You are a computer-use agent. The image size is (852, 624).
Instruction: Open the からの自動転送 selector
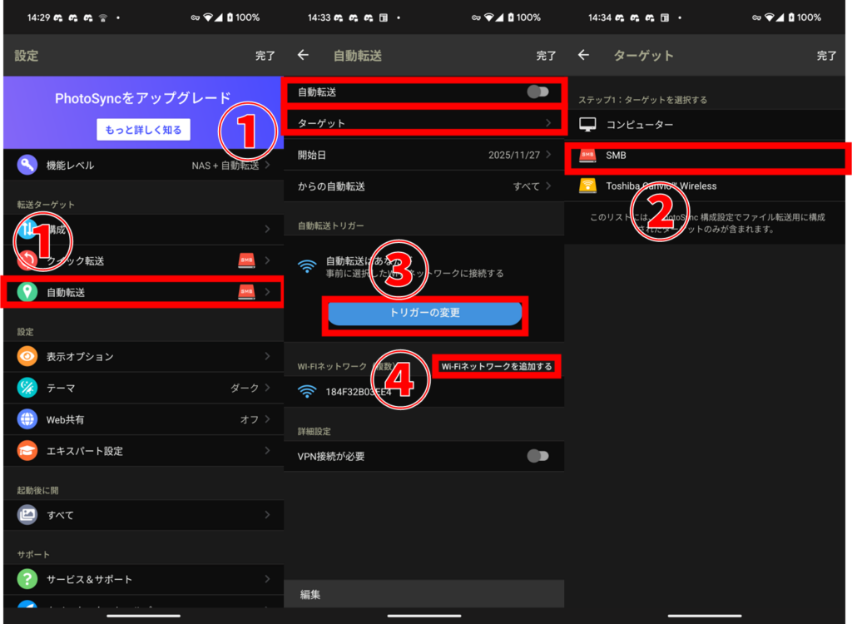click(x=424, y=186)
